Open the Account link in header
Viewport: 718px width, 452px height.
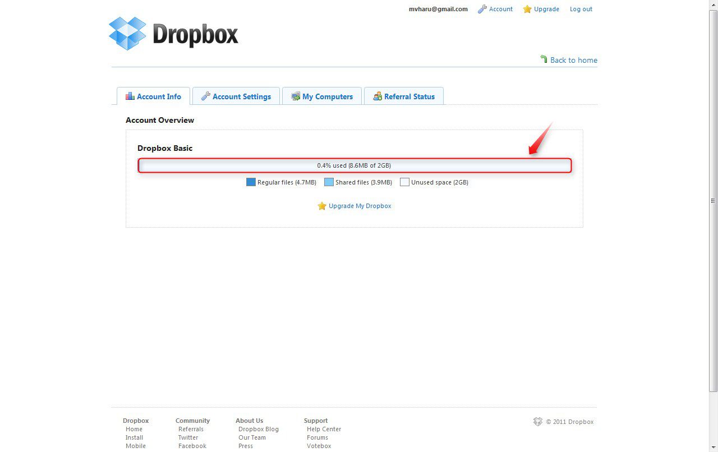(x=501, y=9)
